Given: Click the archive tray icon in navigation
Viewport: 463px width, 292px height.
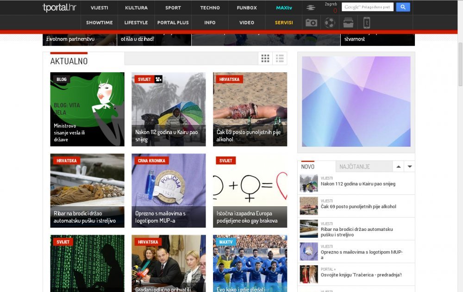Looking at the screenshot, I should [x=348, y=23].
